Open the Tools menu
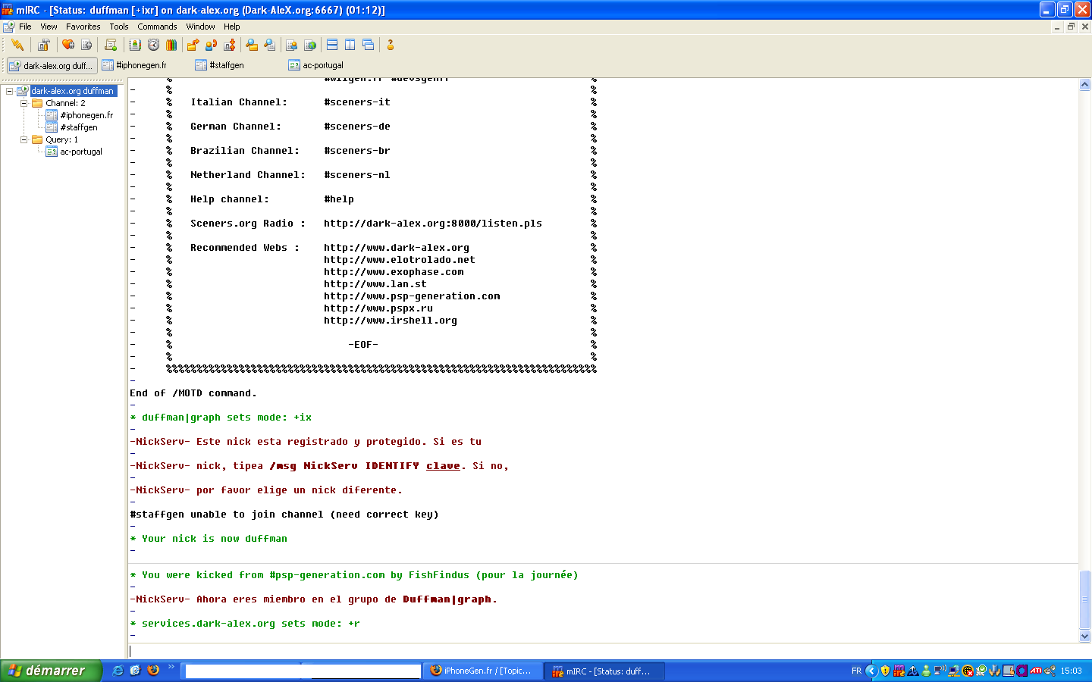Image resolution: width=1092 pixels, height=682 pixels. (119, 27)
